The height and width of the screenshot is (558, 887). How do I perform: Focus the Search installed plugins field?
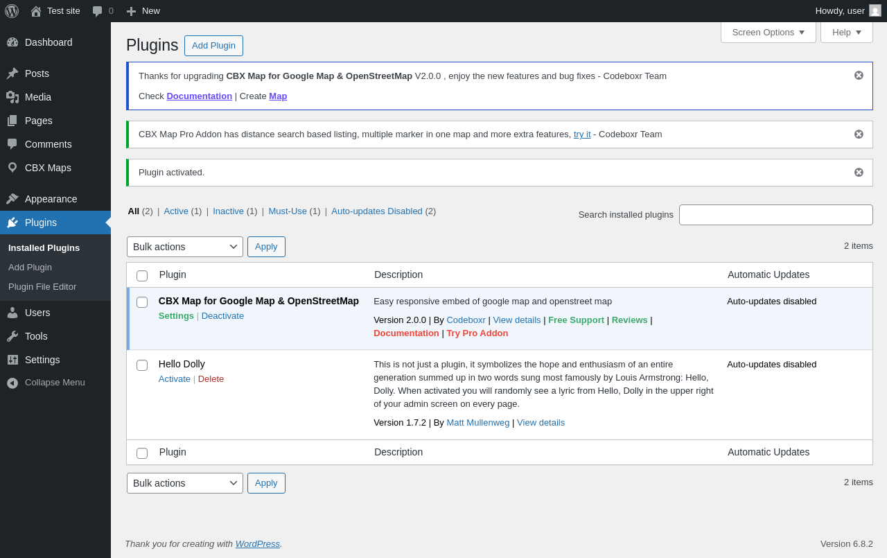point(776,215)
